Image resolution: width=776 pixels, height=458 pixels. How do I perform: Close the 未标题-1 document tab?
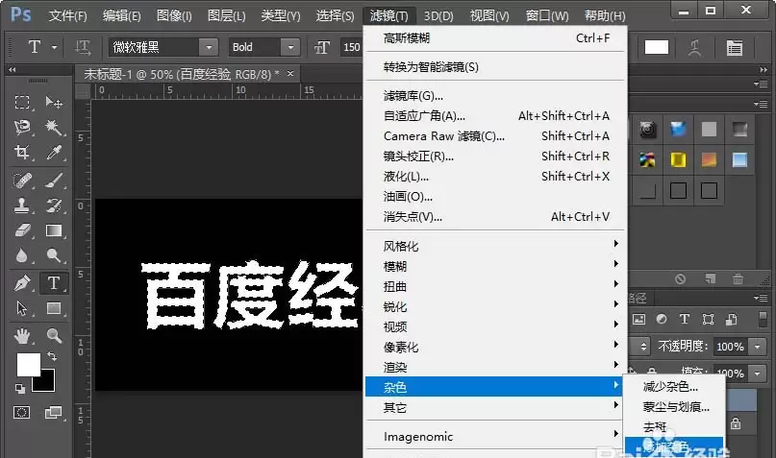290,74
